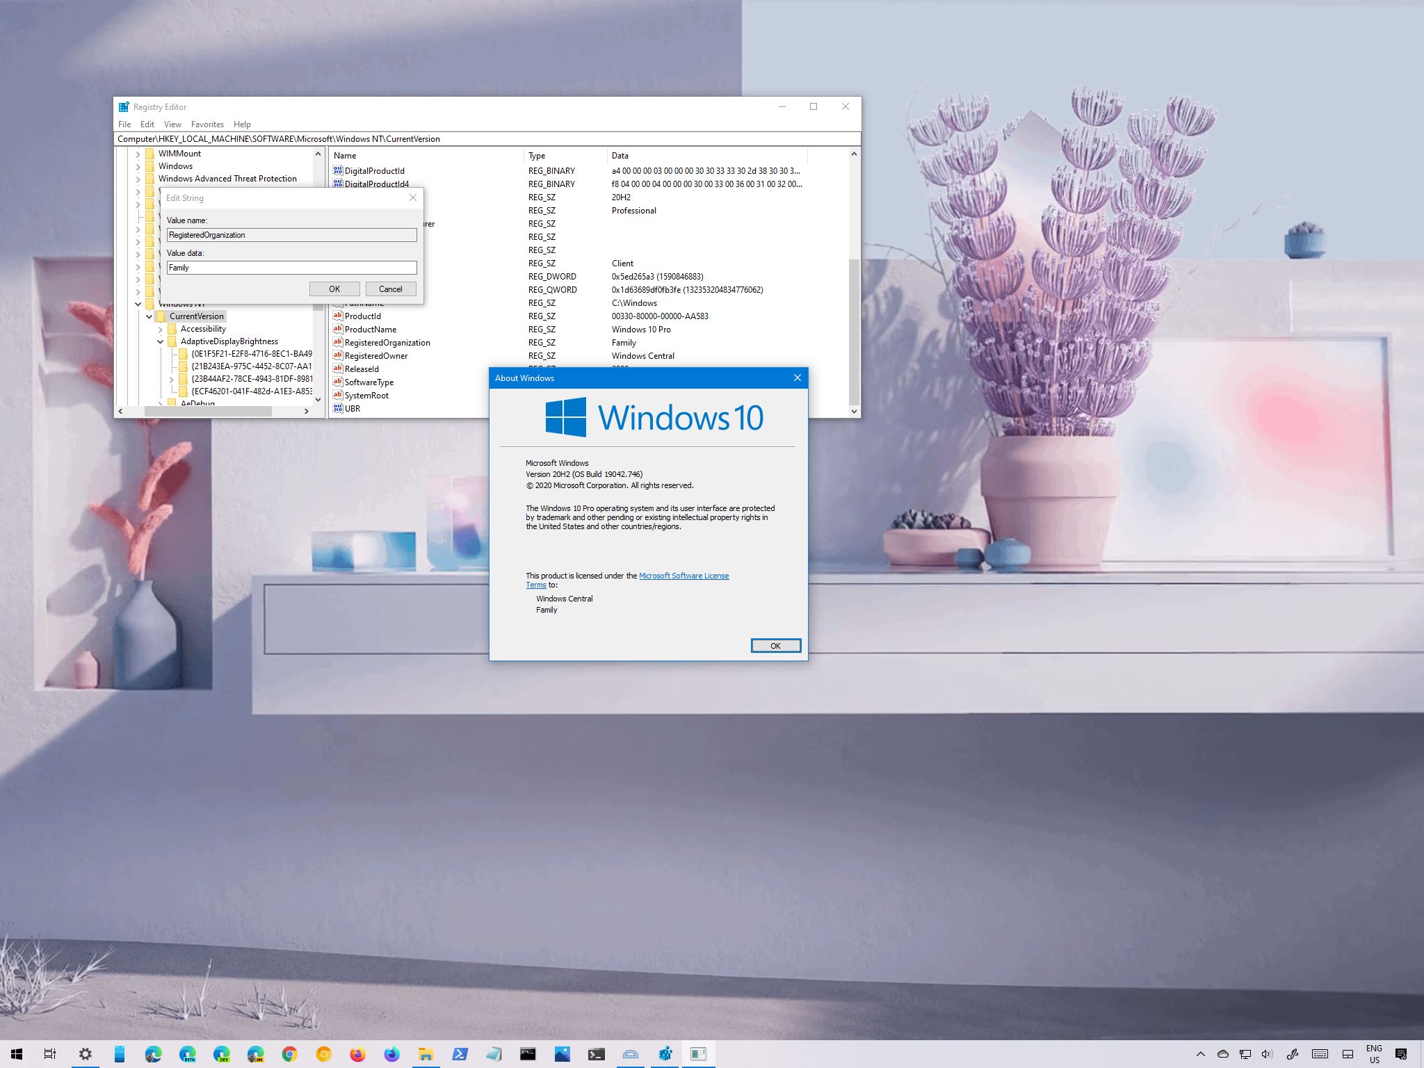This screenshot has width=1424, height=1068.
Task: Collapse the Windows NT tree node
Action: pos(137,303)
